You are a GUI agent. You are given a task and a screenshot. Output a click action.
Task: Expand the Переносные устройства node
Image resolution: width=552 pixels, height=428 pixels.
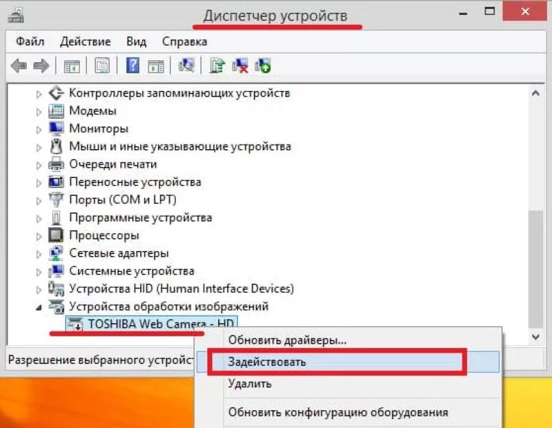[x=39, y=183]
